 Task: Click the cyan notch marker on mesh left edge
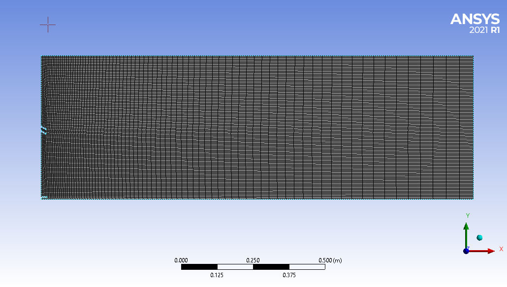(44, 130)
